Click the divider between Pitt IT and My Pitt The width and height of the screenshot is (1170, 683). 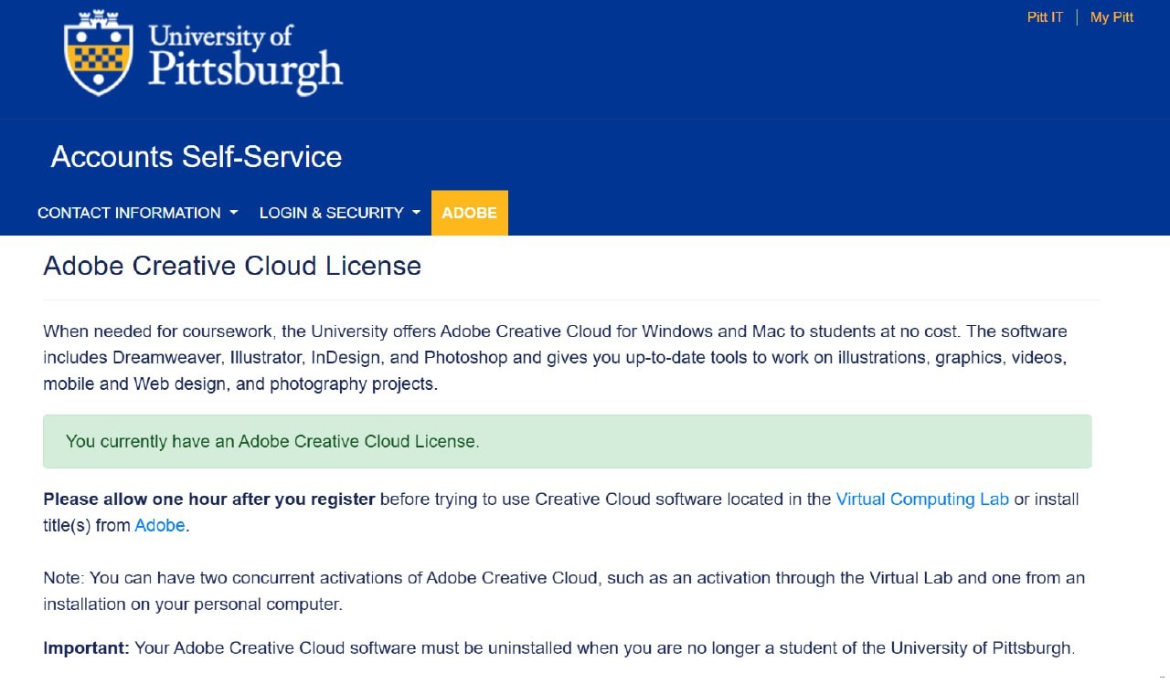pos(1077,17)
